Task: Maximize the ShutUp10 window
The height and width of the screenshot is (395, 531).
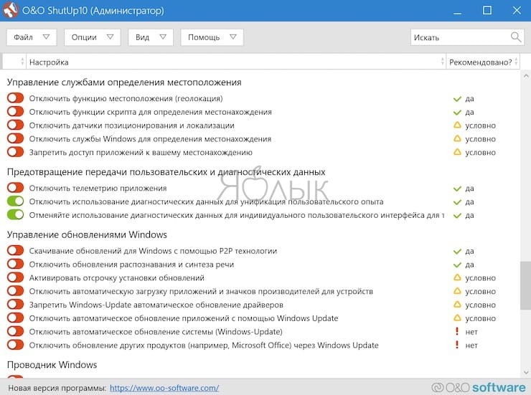Action: [x=487, y=10]
